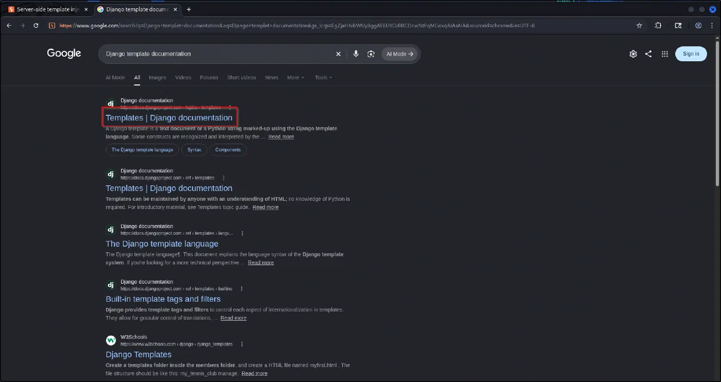The width and height of the screenshot is (721, 382).
Task: Open Built-in template tags and filters link
Action: 163,299
